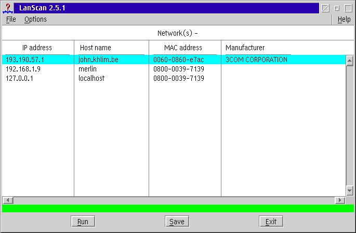Click the minimize window button in title bar
356x233 pixels.
[337, 8]
